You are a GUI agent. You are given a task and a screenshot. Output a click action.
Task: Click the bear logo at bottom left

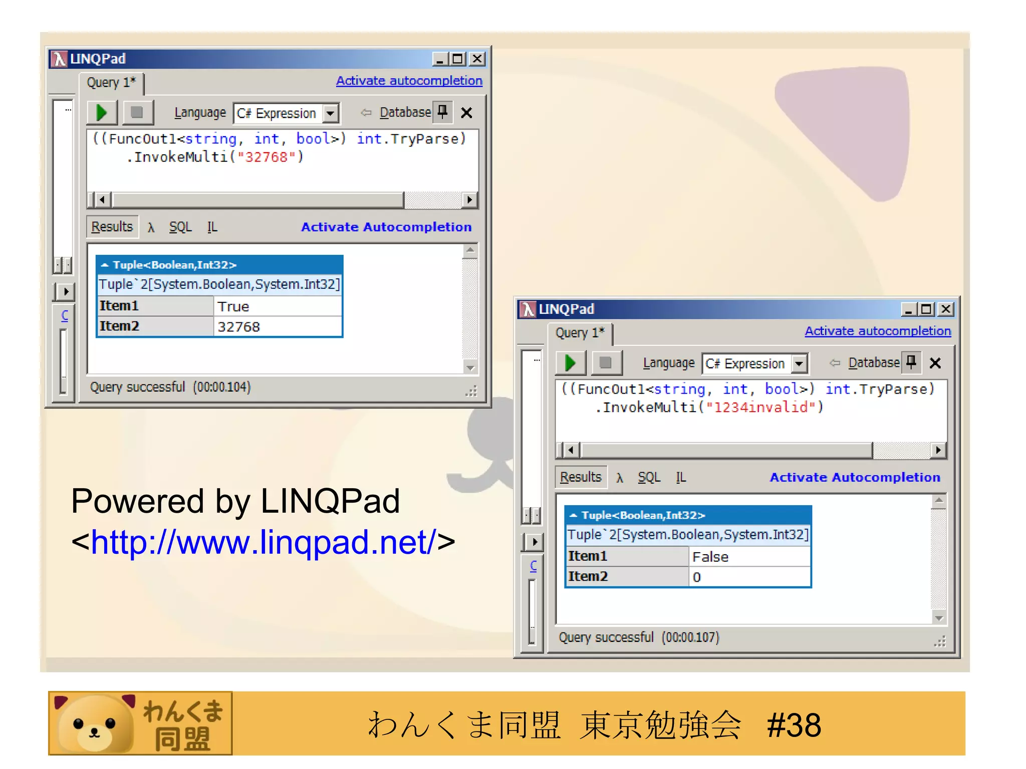click(140, 723)
